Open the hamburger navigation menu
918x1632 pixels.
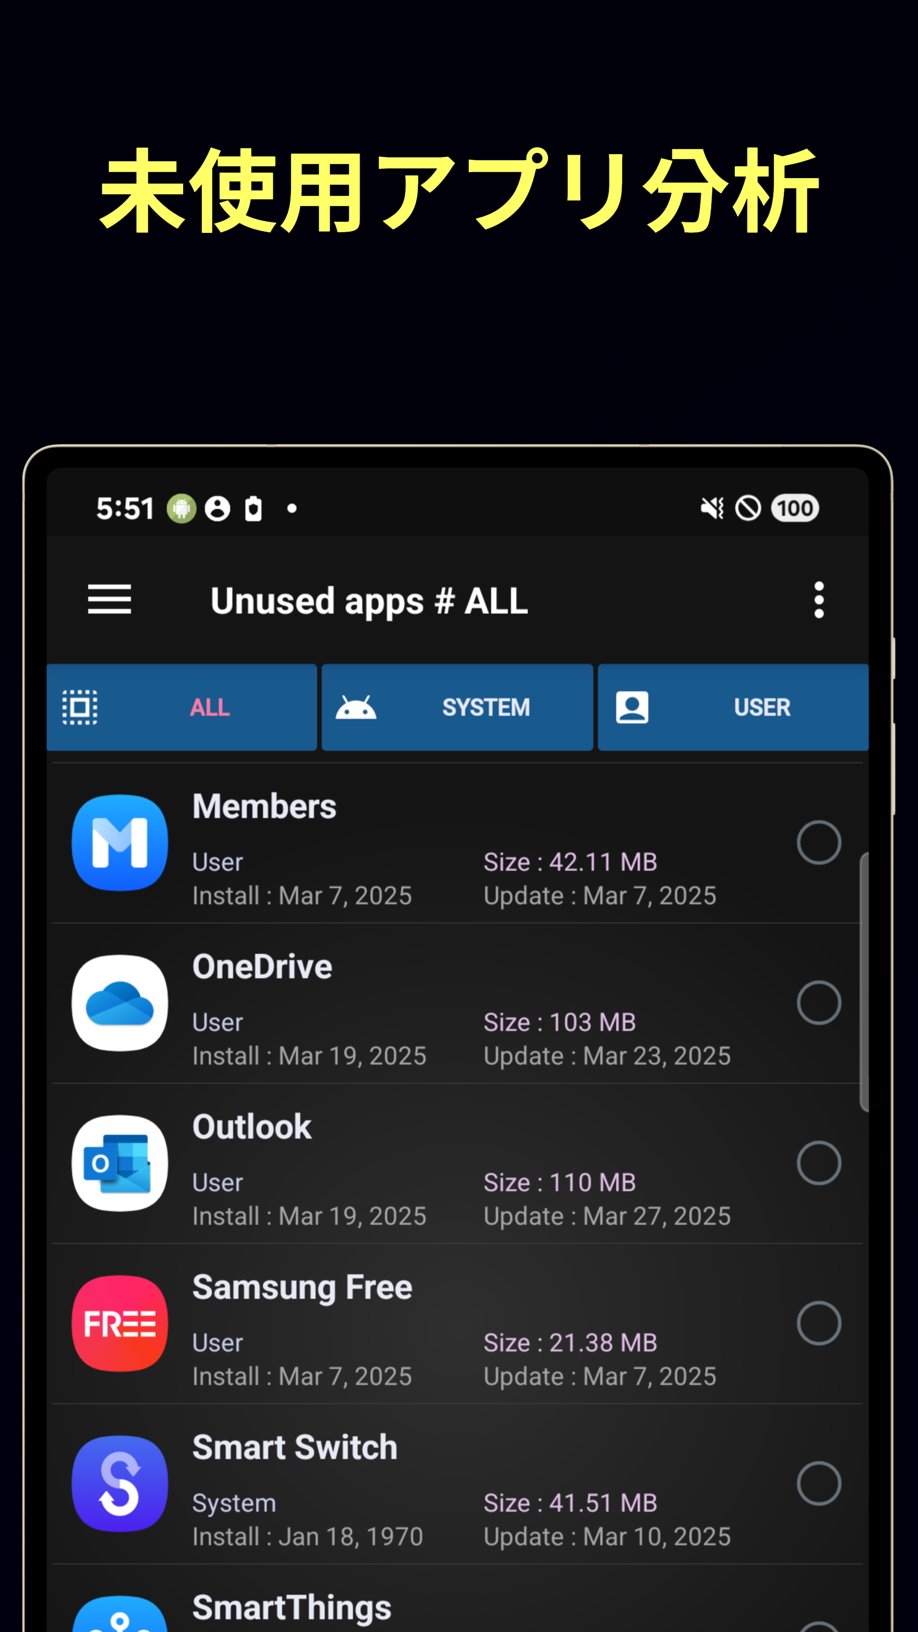[x=110, y=599]
